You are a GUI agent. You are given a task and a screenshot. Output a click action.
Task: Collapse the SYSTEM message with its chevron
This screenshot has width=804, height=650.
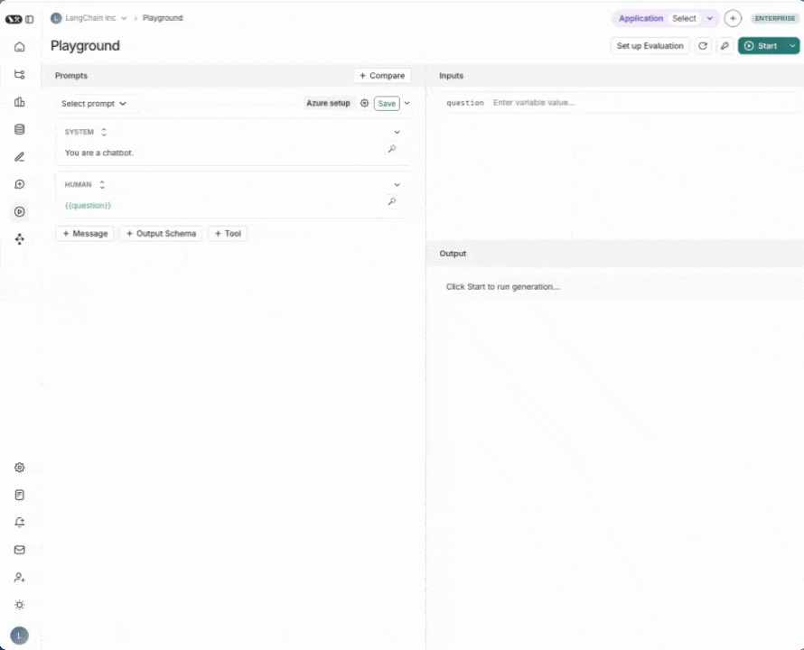coord(397,132)
